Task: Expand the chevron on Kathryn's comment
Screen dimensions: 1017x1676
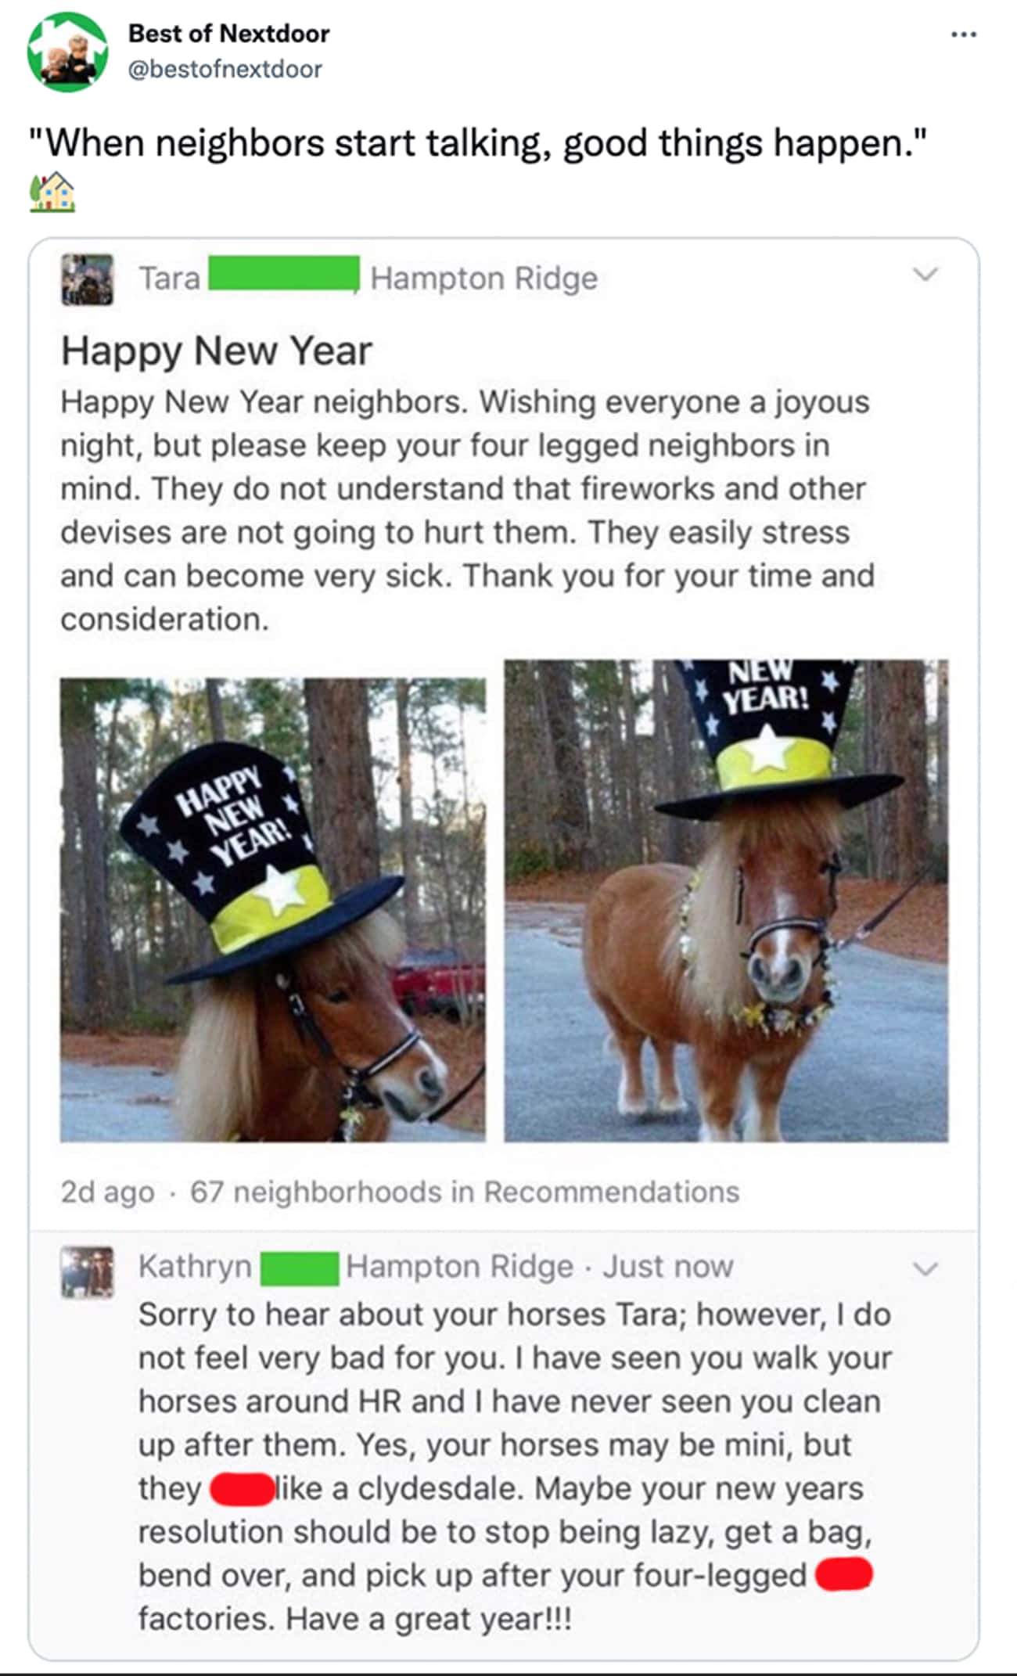Action: 925,1268
